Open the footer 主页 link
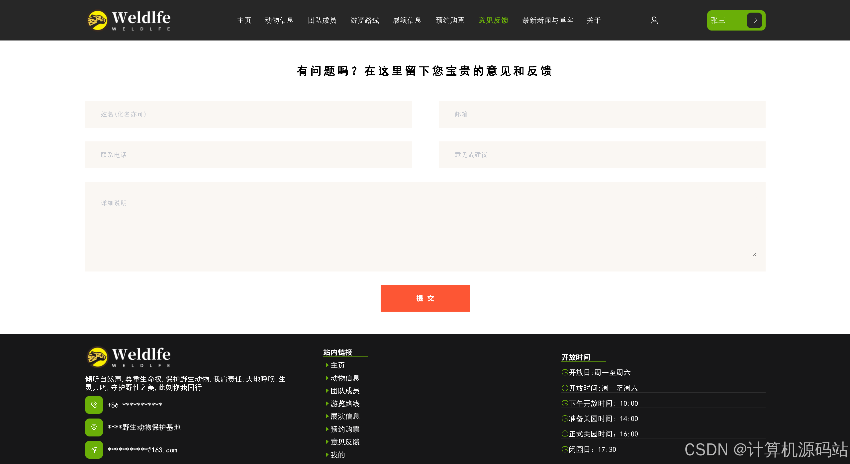Viewport: 850px width, 464px height. [x=338, y=365]
